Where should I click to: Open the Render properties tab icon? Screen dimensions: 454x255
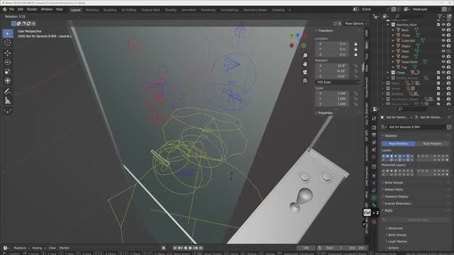[374, 127]
